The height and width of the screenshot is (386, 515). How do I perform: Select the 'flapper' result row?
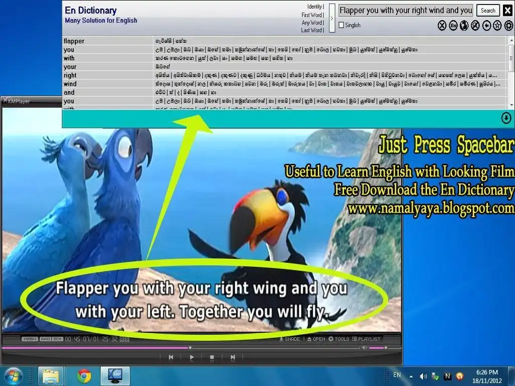(285, 41)
